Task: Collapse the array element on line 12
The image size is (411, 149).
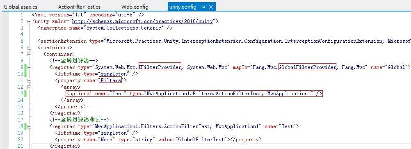Action: (x=30, y=87)
